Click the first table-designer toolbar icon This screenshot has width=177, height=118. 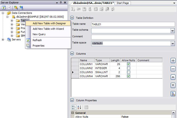pos(73,9)
